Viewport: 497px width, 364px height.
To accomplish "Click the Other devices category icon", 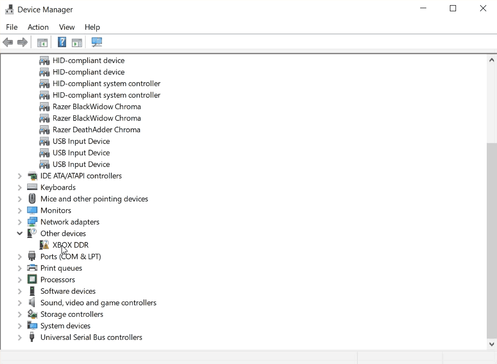I will click(x=32, y=233).
